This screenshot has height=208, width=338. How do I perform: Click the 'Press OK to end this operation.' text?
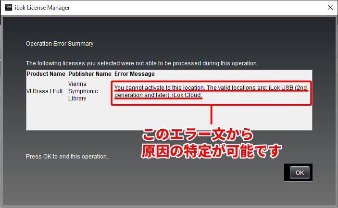pos(67,157)
